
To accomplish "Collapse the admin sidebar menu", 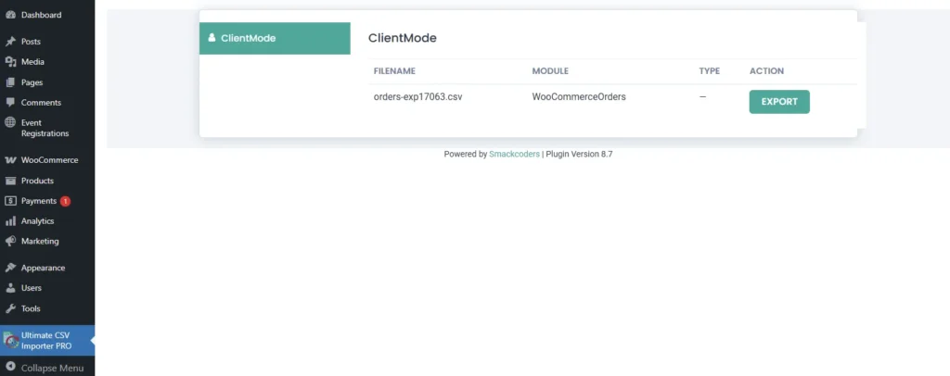I will click(46, 368).
